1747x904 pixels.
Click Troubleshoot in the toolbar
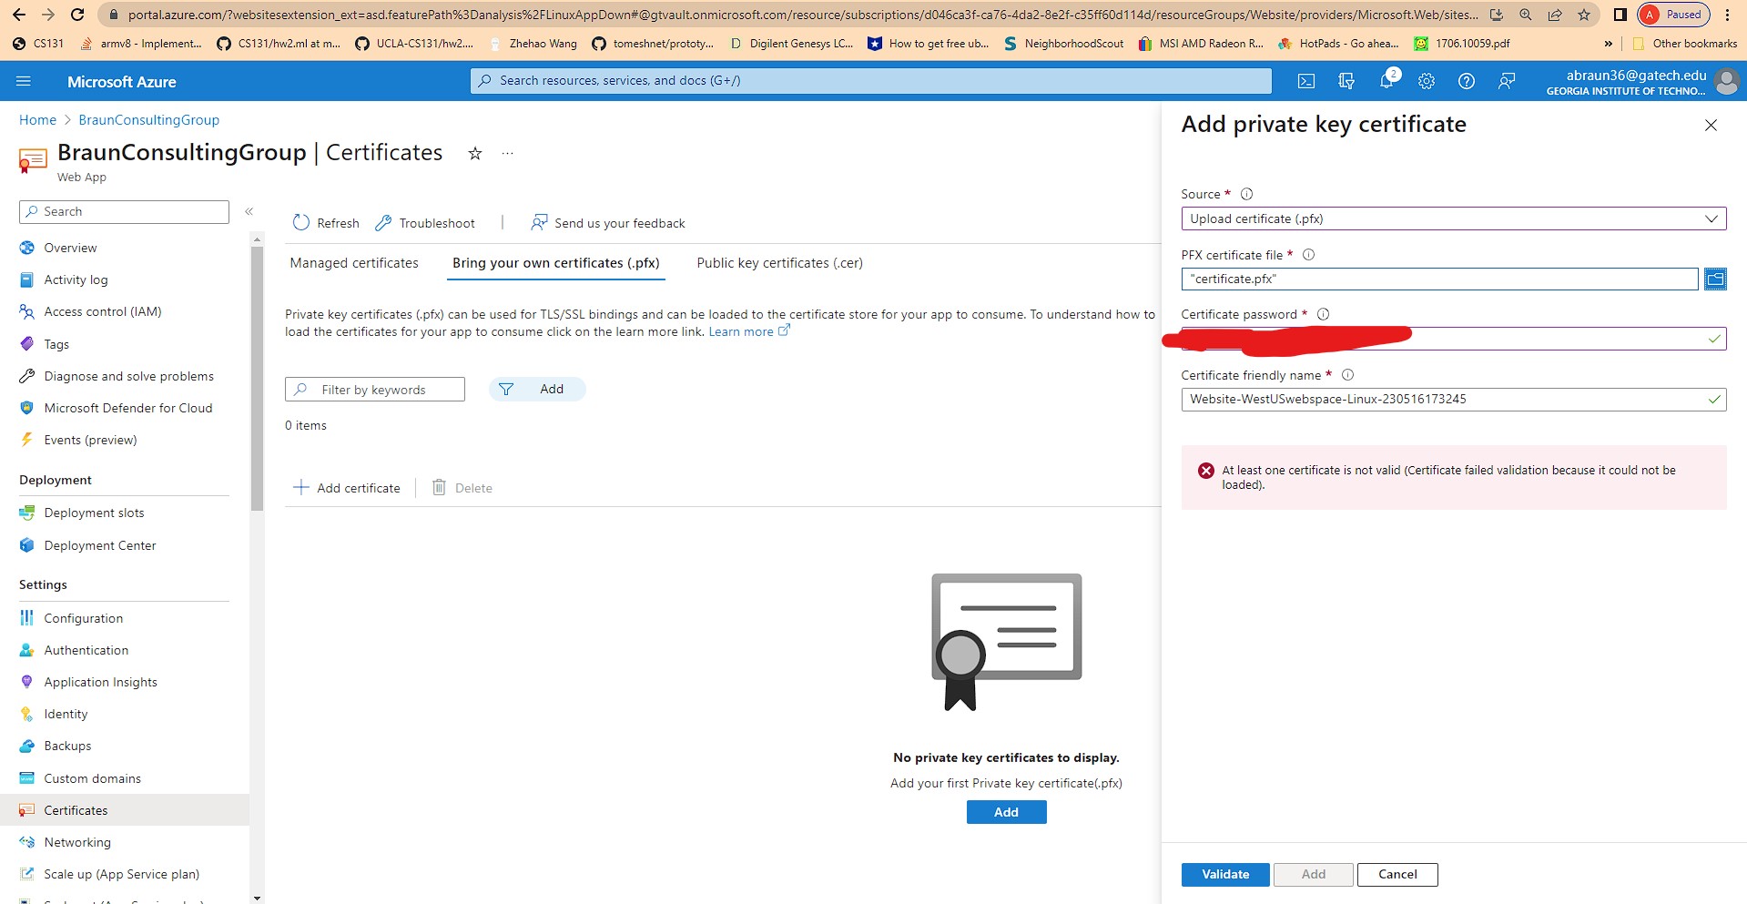click(x=425, y=223)
